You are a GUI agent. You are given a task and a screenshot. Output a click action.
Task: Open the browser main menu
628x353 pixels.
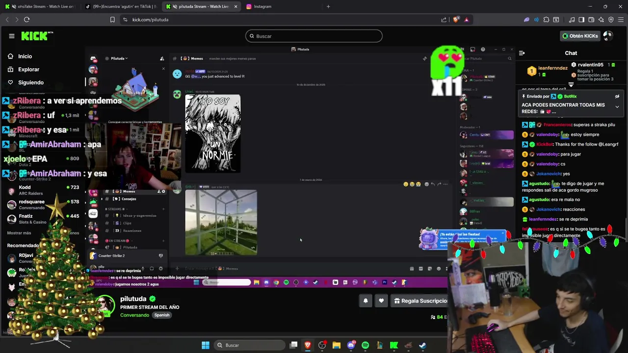pyautogui.click(x=621, y=20)
